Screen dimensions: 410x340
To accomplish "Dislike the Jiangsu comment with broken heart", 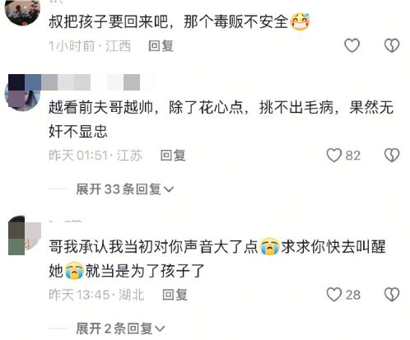I will click(392, 156).
